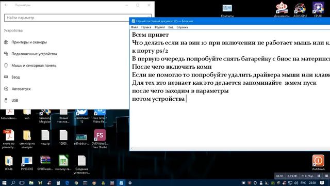330x186 pixels.
Task: Select the ASUS GPU desktop shortcut
Action: pos(300,10)
